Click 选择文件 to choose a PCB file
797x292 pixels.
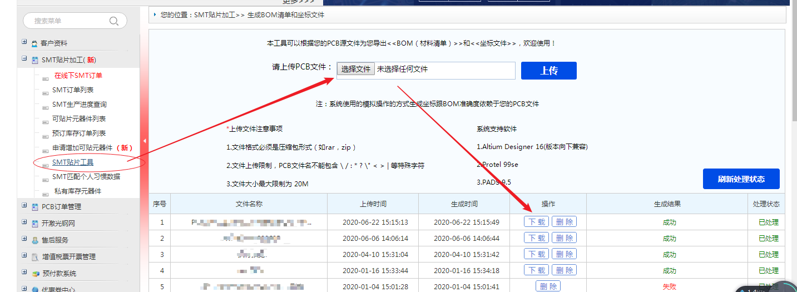pyautogui.click(x=356, y=70)
